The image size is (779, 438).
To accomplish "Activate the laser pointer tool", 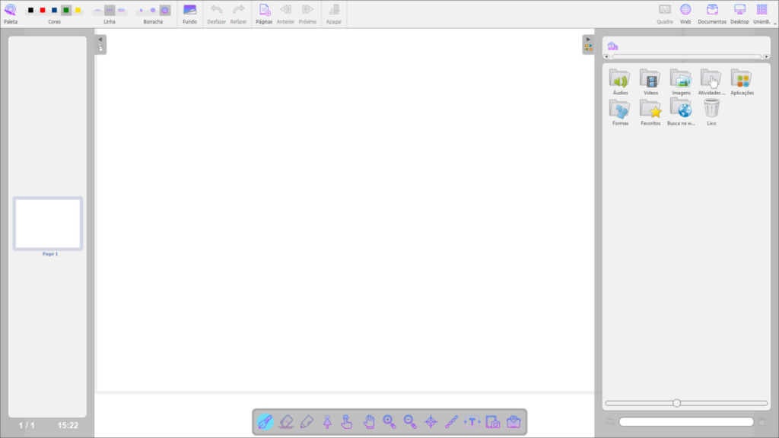I will (x=327, y=421).
